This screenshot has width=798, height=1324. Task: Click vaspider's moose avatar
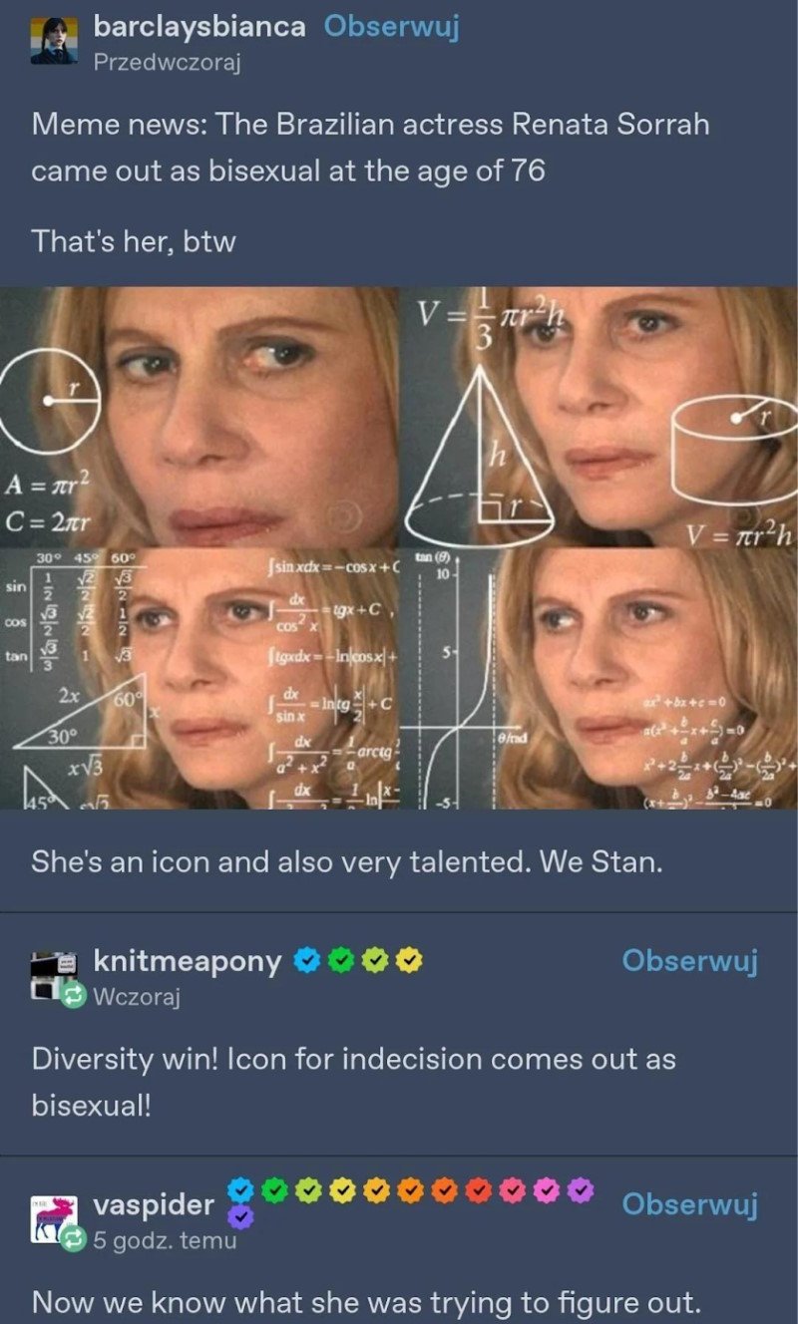pos(52,1216)
